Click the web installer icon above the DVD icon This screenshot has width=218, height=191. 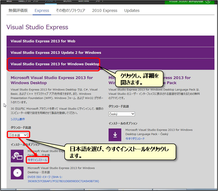(x=17, y=156)
